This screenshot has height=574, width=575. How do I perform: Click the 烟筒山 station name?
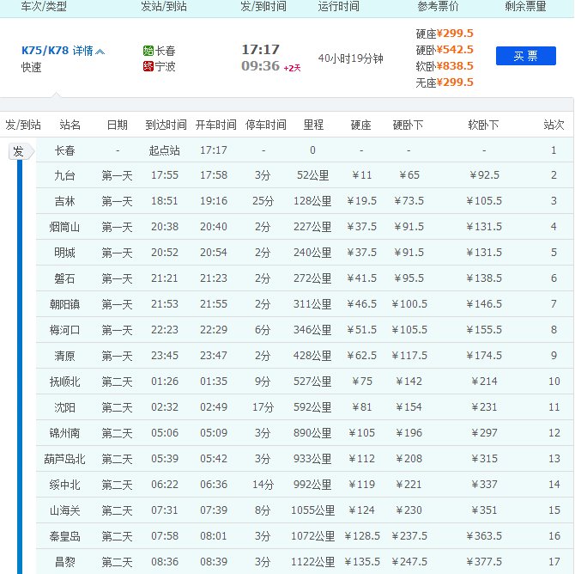pyautogui.click(x=64, y=227)
